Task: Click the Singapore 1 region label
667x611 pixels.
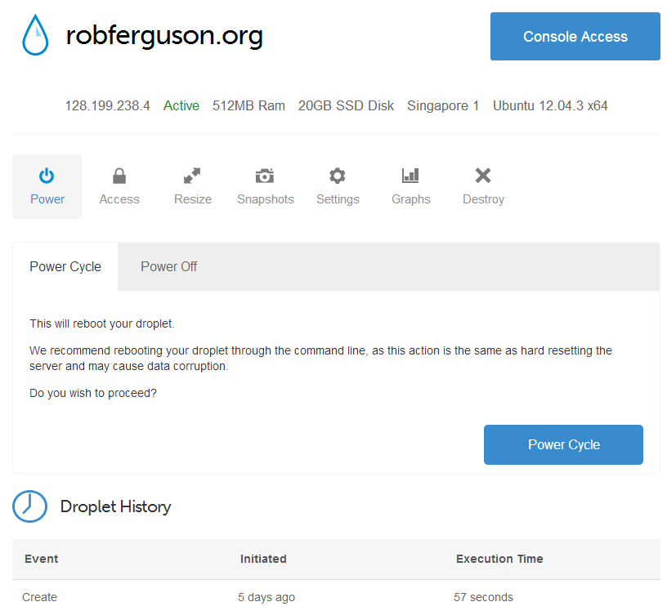Action: coord(443,105)
